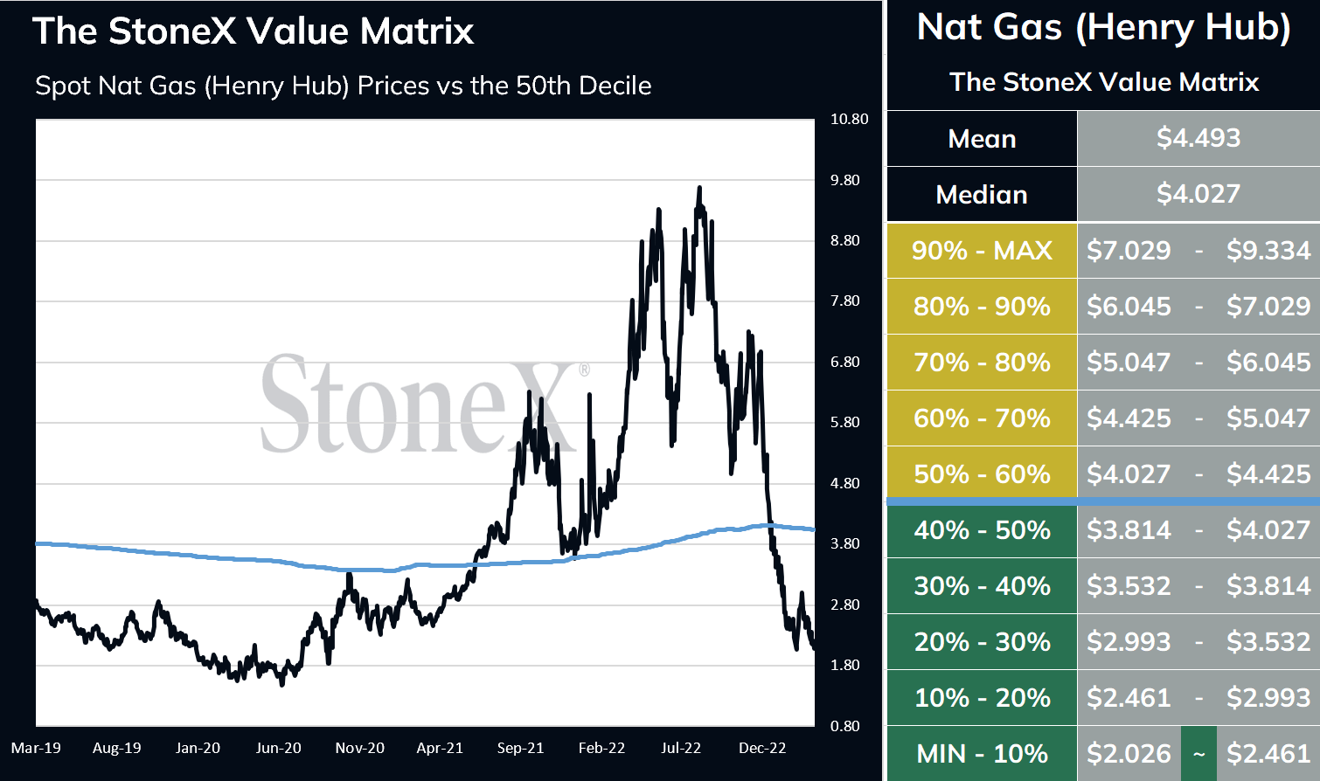Click the price peak near 9.80

coord(698,188)
